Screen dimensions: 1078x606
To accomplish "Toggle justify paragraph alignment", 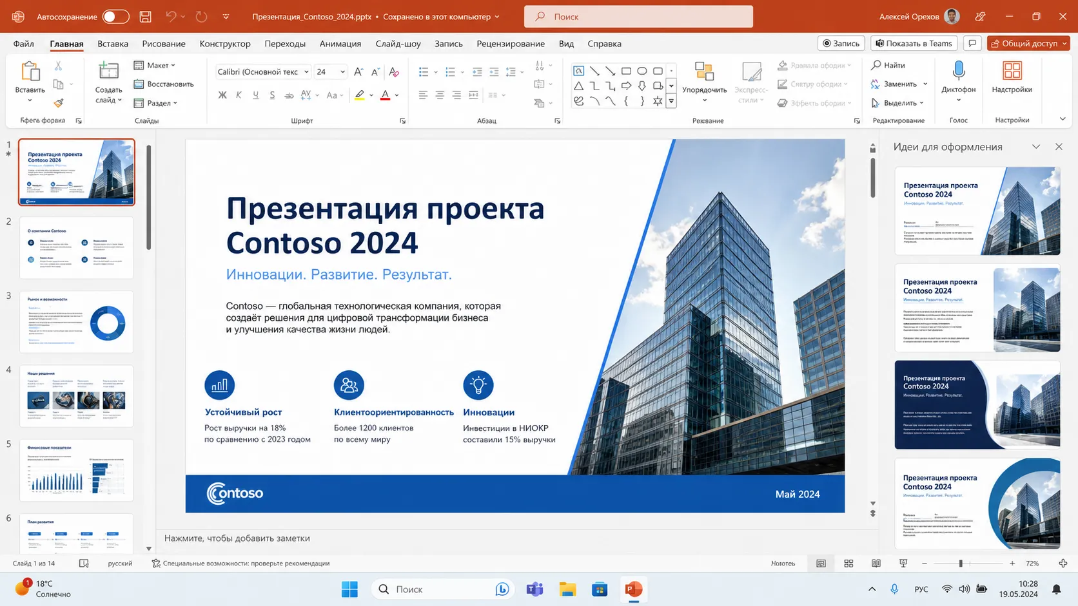I will pos(473,95).
